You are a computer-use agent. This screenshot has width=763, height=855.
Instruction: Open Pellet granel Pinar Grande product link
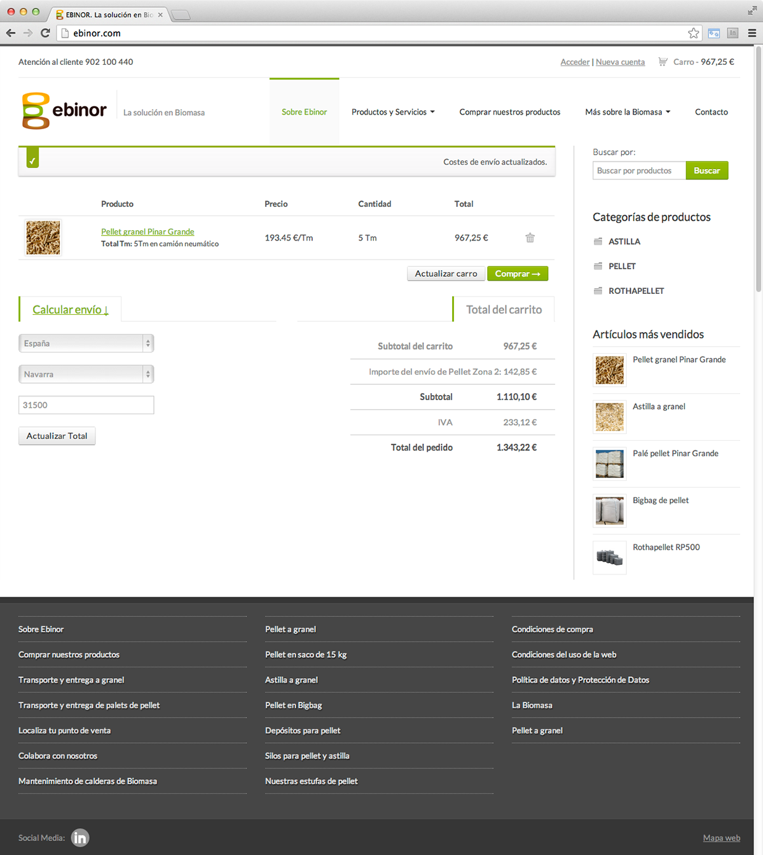[x=148, y=232]
